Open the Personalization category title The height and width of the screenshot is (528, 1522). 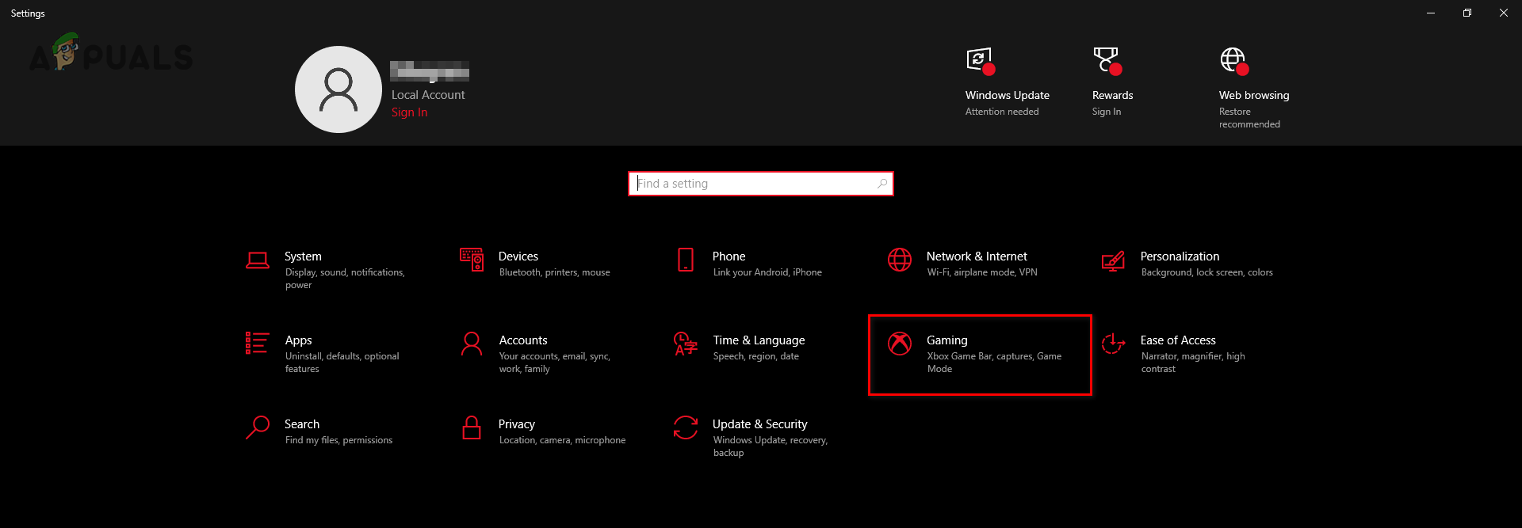coord(1180,256)
